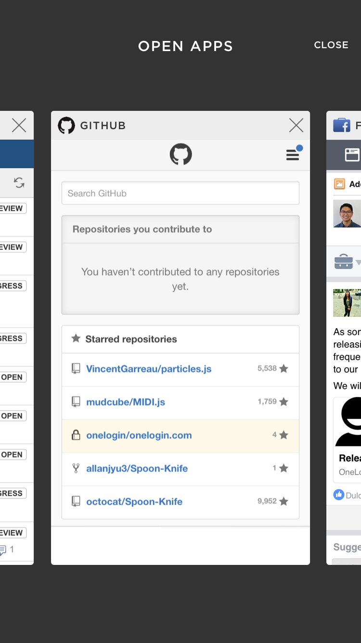Click the GitHub octocat icon in card title
Image resolution: width=361 pixels, height=643 pixels.
(x=66, y=125)
